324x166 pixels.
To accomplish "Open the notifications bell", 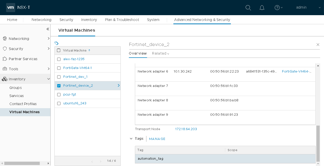I will (262, 8).
